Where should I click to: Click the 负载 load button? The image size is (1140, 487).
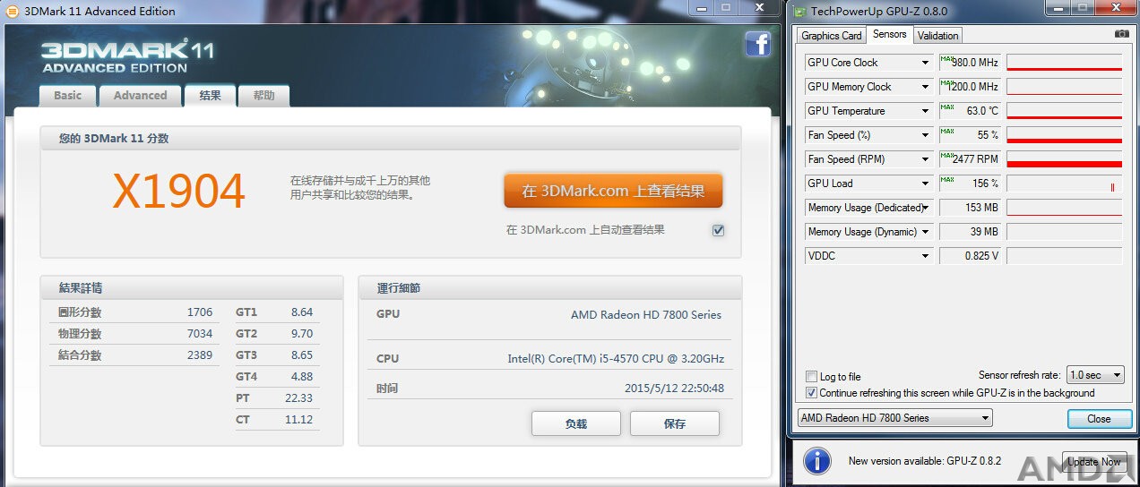pyautogui.click(x=575, y=423)
